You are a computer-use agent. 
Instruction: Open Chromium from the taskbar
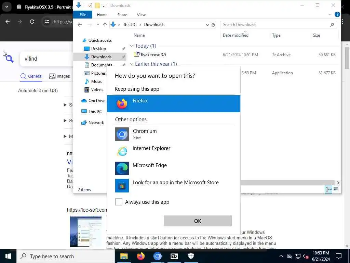(x=157, y=256)
